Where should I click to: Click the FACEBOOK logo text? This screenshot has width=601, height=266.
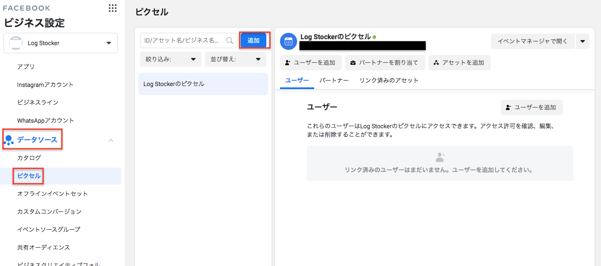pos(27,8)
